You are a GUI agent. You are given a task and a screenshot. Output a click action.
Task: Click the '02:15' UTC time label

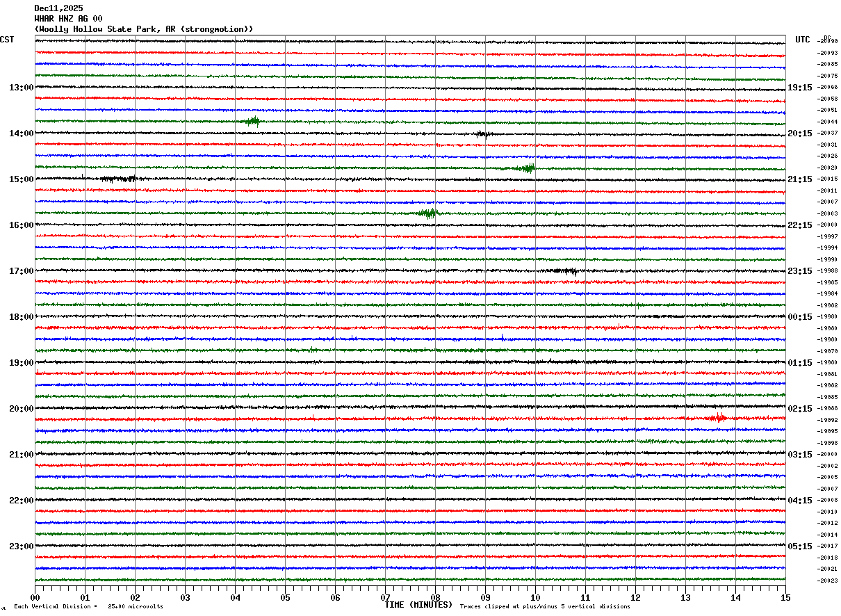point(800,409)
